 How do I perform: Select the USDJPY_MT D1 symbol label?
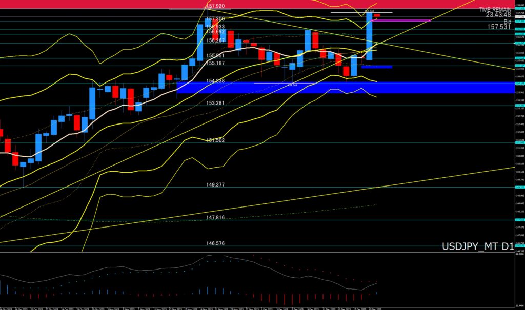coord(477,247)
